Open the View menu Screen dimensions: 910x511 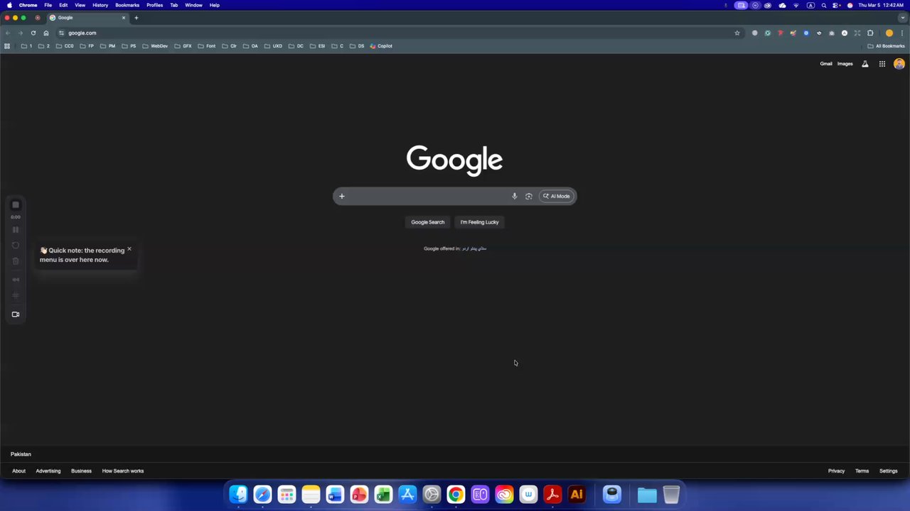point(80,5)
